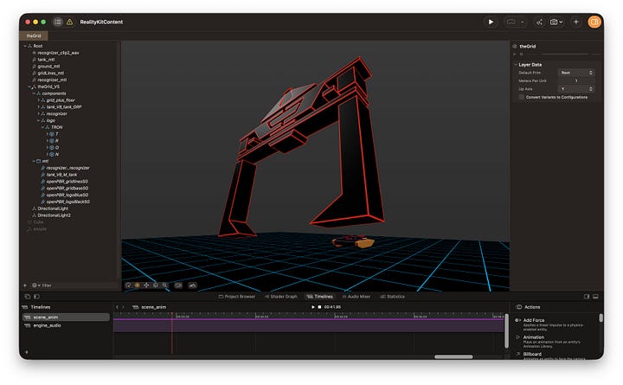Select scene_anim timeline
The image size is (623, 385).
[66, 317]
